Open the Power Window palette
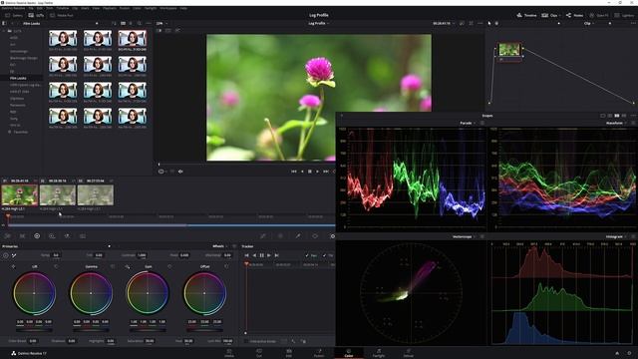The width and height of the screenshot is (638, 359). [315, 236]
